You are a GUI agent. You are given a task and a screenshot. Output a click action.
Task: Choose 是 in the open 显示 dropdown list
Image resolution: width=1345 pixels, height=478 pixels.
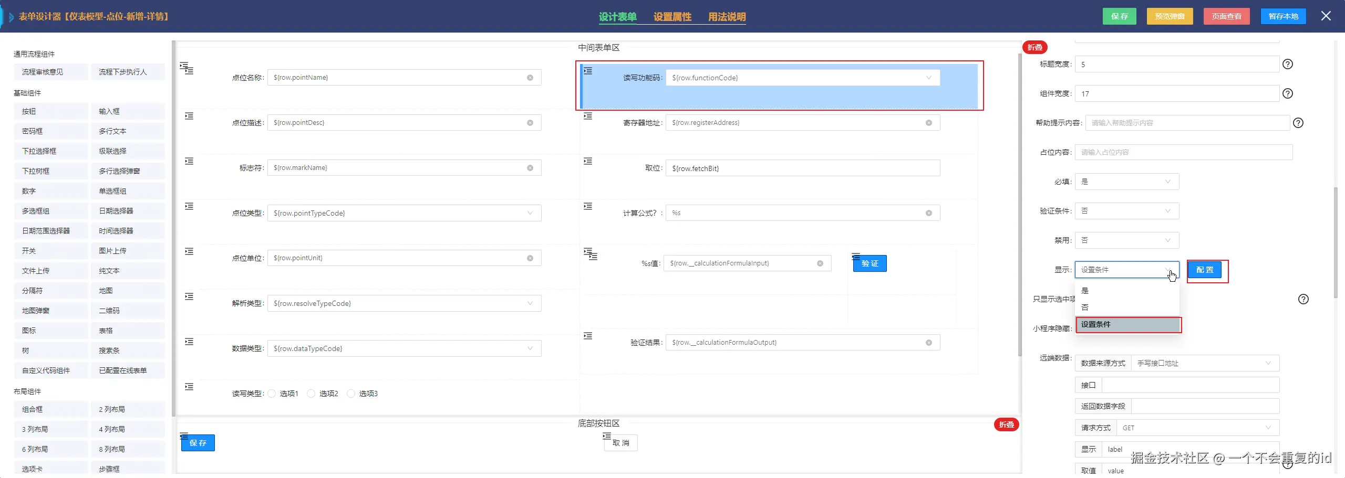tap(1127, 291)
